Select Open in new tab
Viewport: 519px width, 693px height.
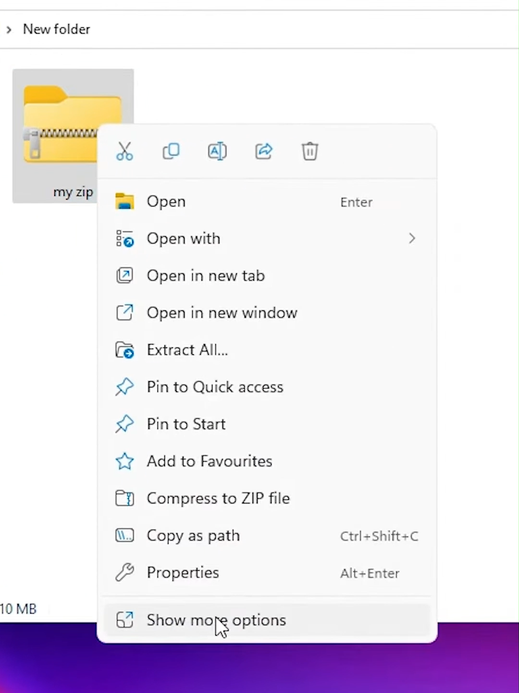click(x=267, y=276)
